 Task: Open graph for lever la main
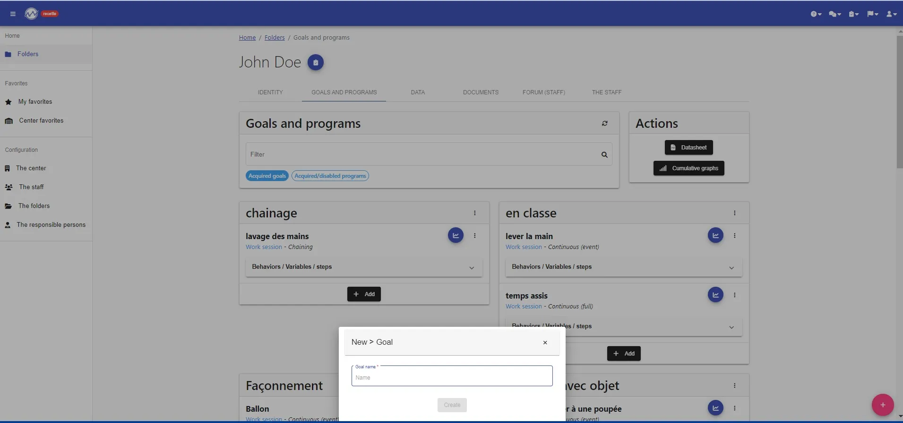(x=715, y=235)
